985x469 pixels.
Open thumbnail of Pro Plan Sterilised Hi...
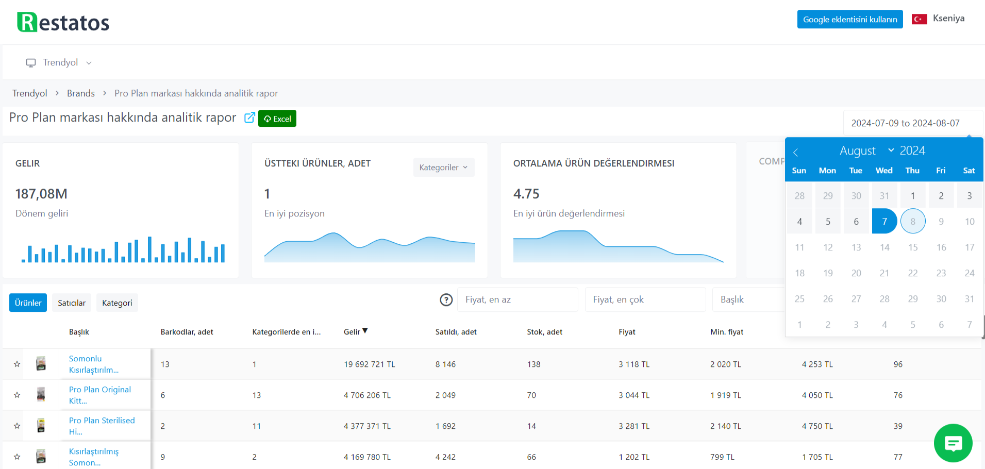tap(41, 425)
